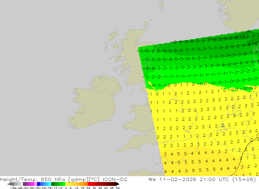Select the dark blue legend swatch

click(38, 184)
